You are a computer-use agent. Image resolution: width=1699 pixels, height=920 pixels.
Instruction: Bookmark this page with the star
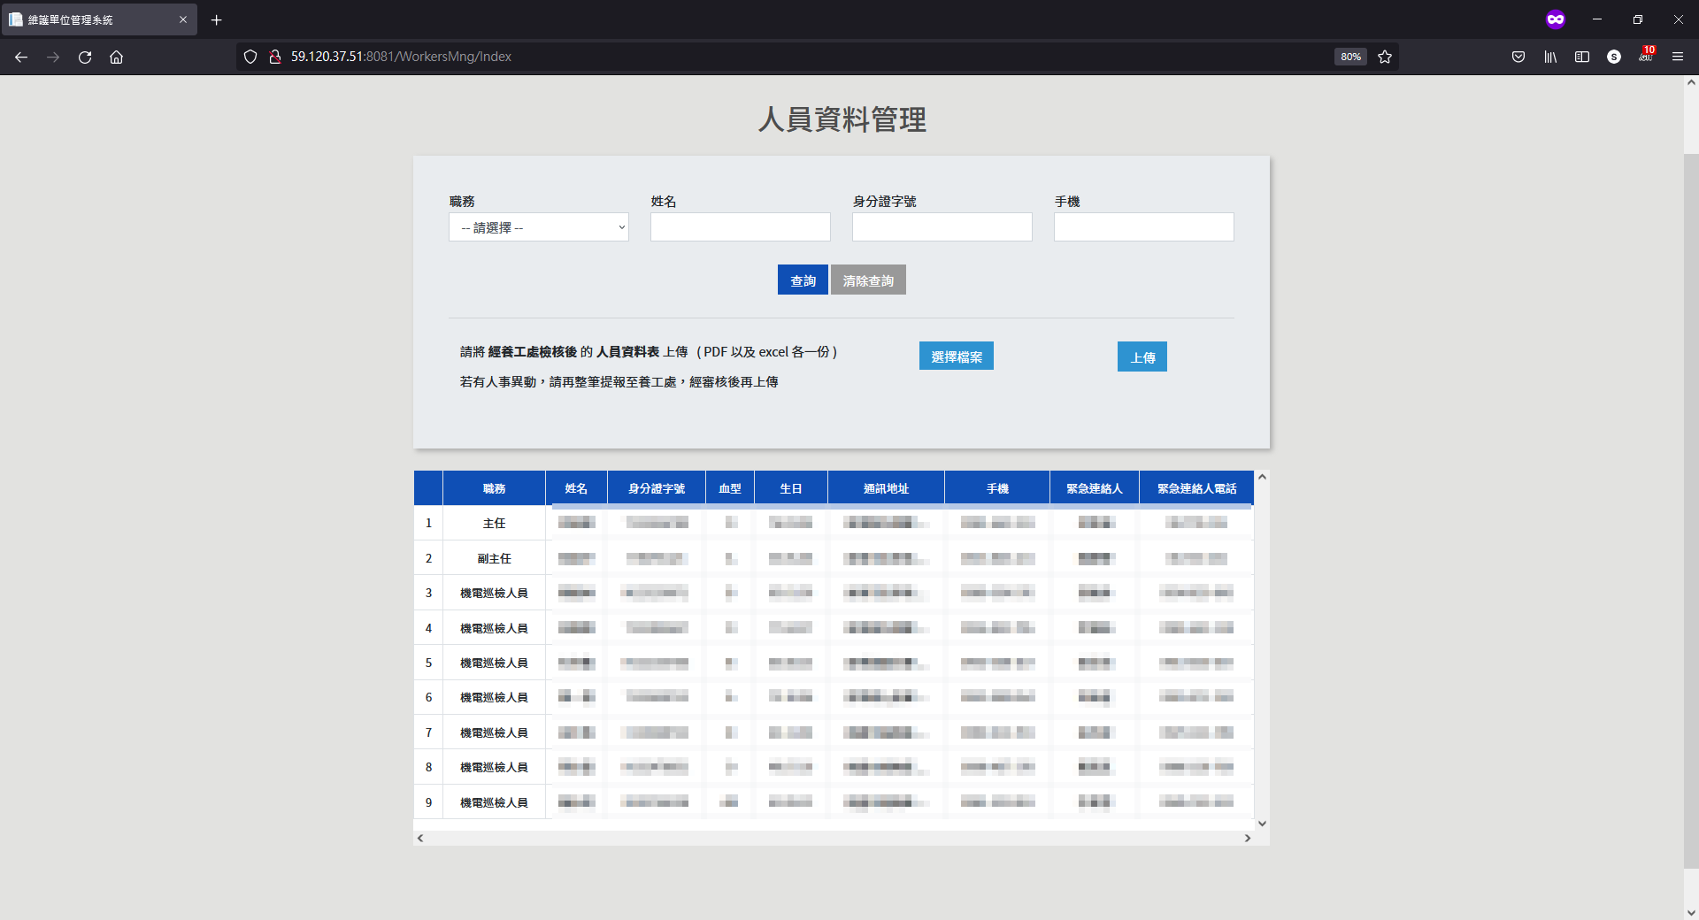pyautogui.click(x=1385, y=57)
